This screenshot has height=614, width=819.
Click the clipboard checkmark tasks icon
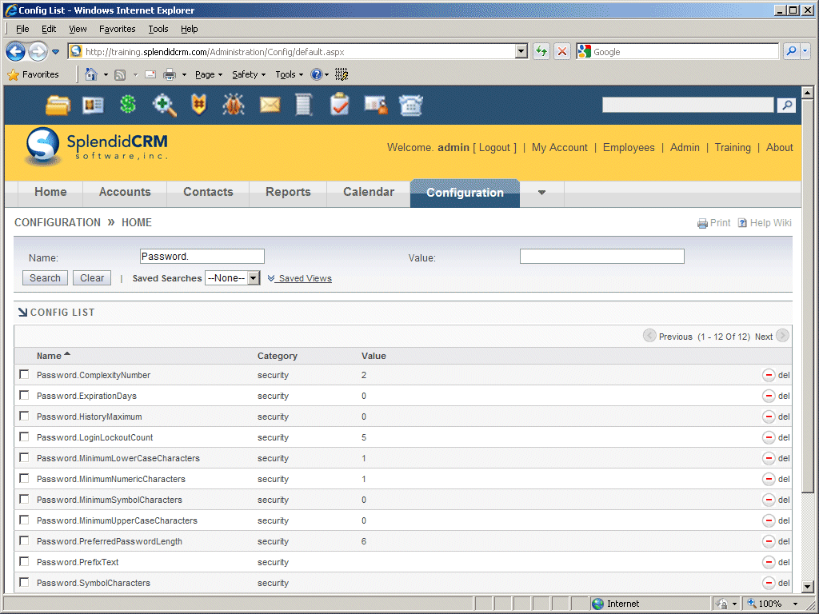(340, 105)
